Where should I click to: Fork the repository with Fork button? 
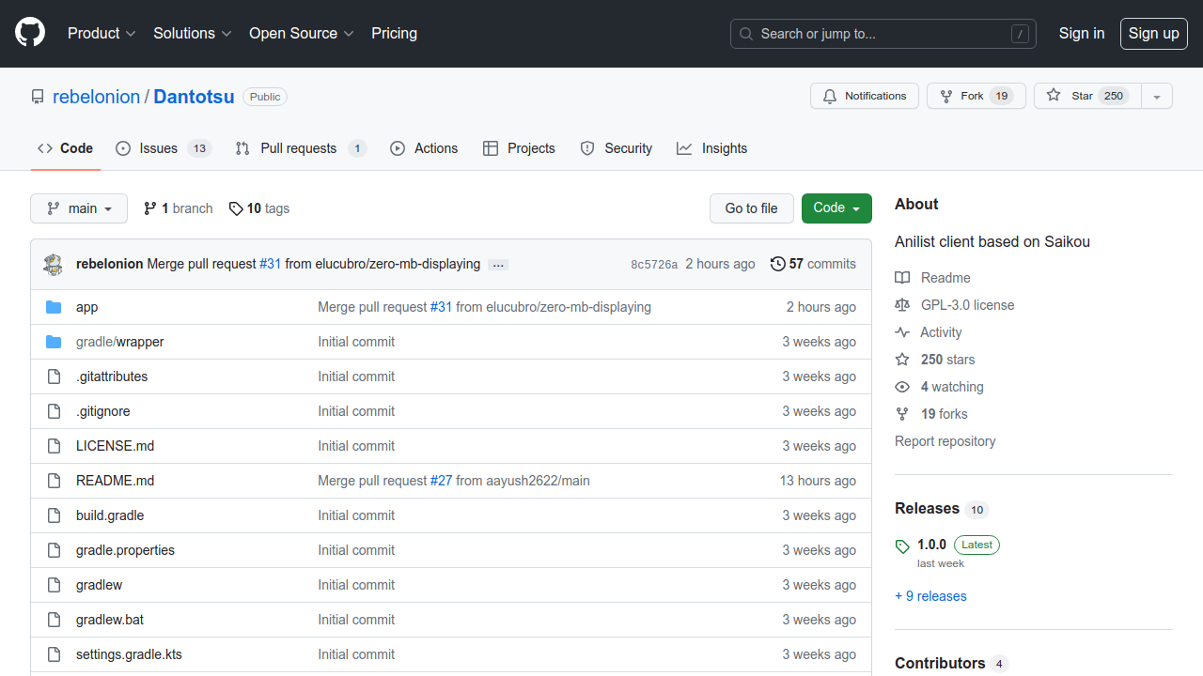[976, 96]
